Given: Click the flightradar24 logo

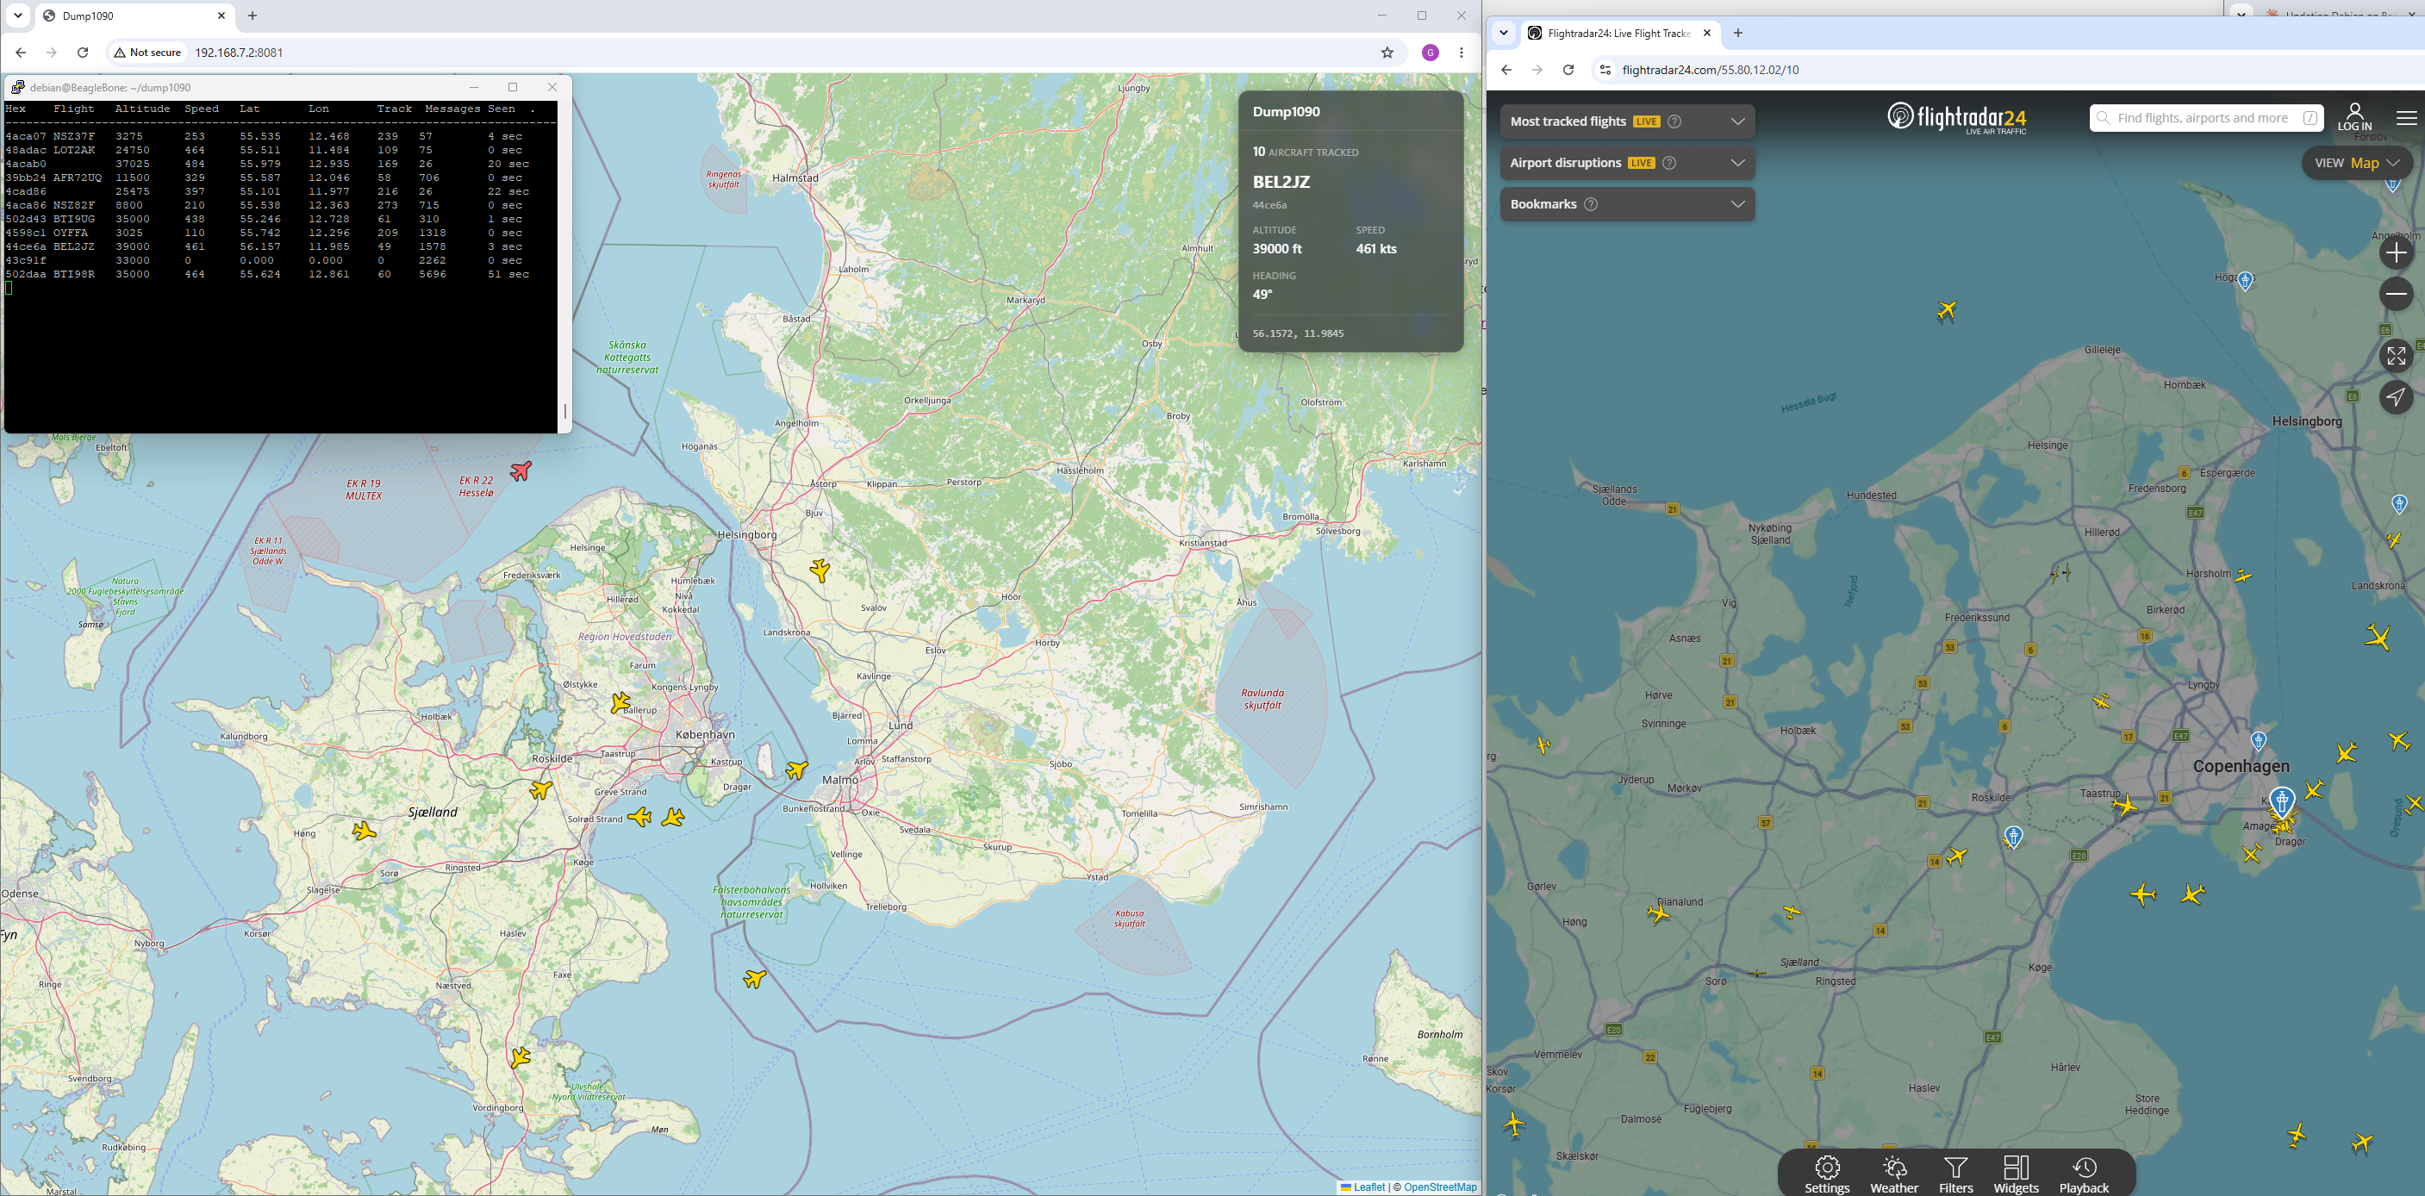Looking at the screenshot, I should 1956,118.
